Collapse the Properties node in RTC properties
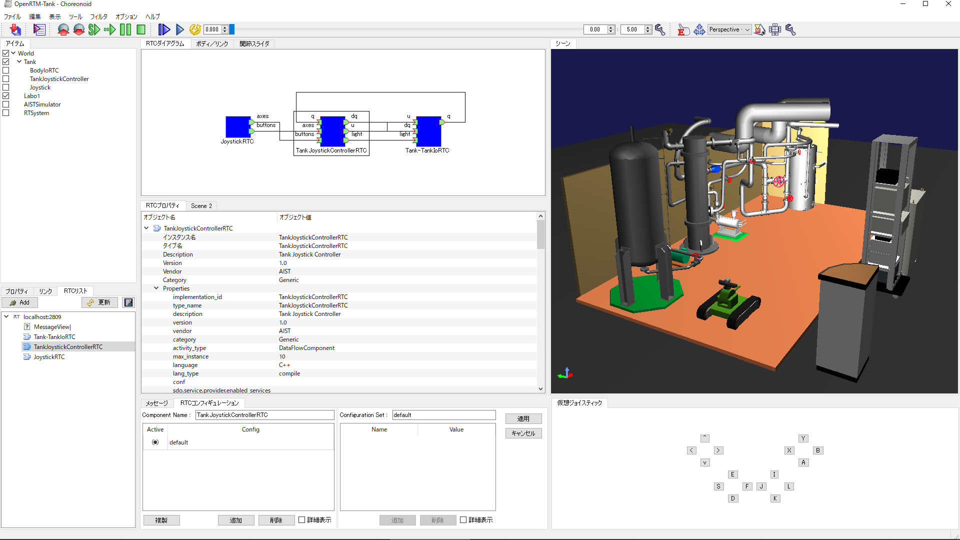 (156, 288)
